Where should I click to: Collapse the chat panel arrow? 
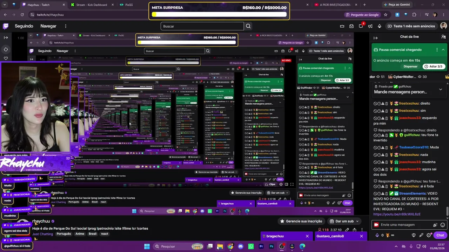pyautogui.click(x=375, y=37)
